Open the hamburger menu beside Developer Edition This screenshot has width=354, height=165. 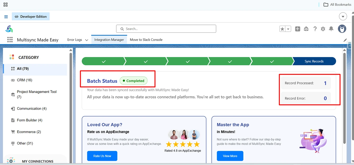click(x=6, y=17)
